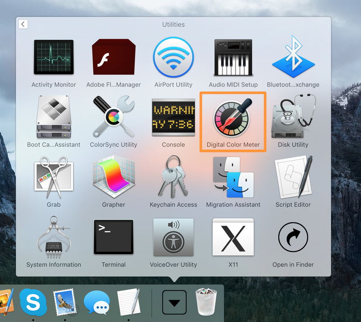
Task: Launch Adobe Flash Player Install Manager icon
Action: click(114, 57)
